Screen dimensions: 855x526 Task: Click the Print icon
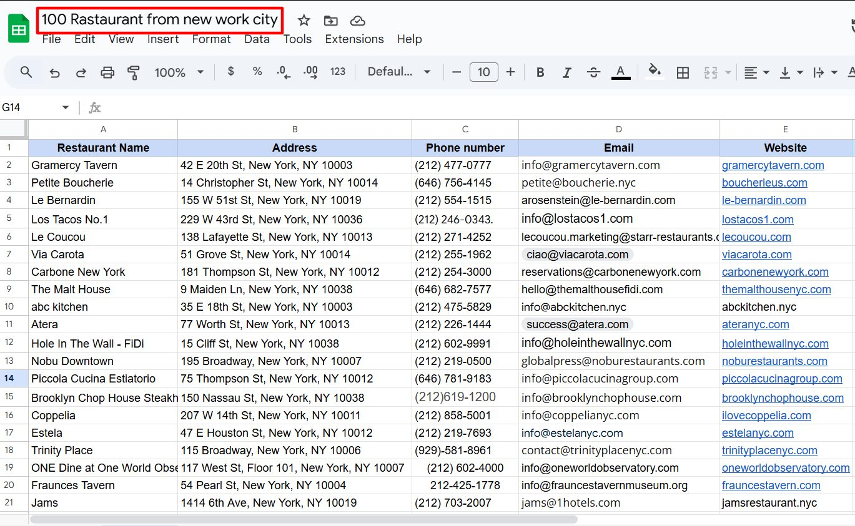(x=107, y=72)
